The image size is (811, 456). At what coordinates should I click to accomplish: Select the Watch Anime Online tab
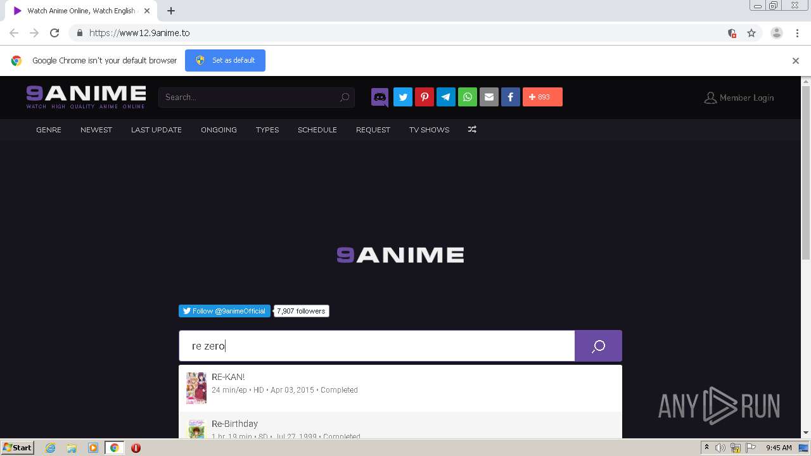pyautogui.click(x=81, y=11)
